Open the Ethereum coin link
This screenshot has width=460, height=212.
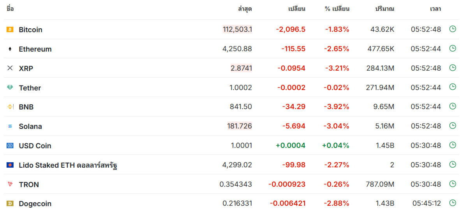point(35,49)
